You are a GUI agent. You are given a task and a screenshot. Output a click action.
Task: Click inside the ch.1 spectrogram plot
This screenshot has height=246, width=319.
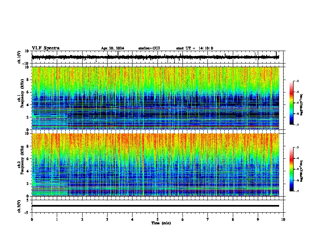pyautogui.click(x=155, y=98)
